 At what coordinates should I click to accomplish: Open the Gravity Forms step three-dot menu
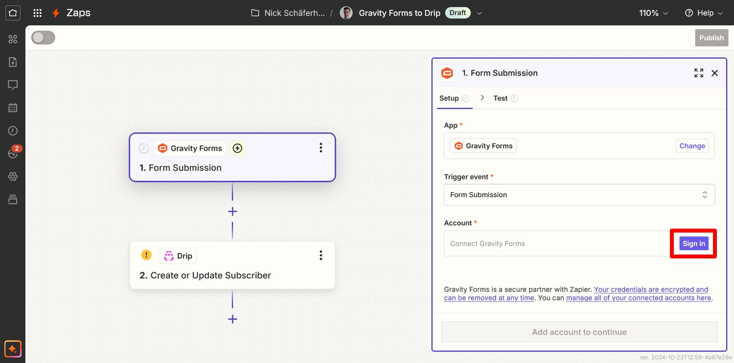[x=321, y=148]
